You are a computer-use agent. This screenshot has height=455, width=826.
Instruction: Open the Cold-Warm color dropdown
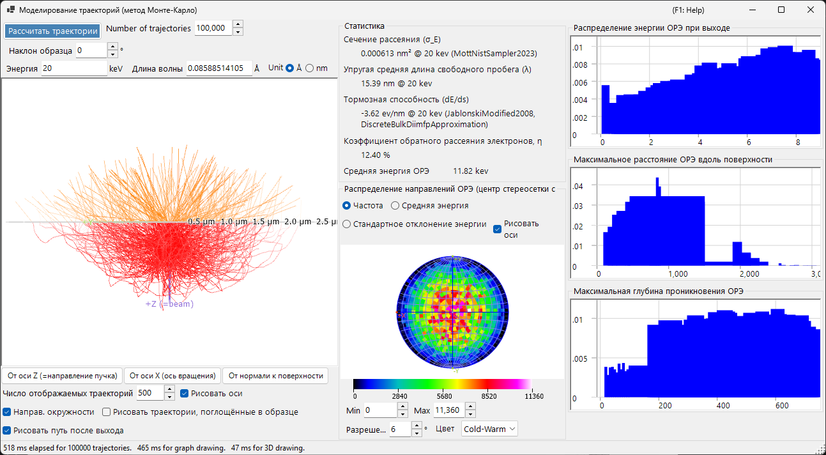coord(489,429)
